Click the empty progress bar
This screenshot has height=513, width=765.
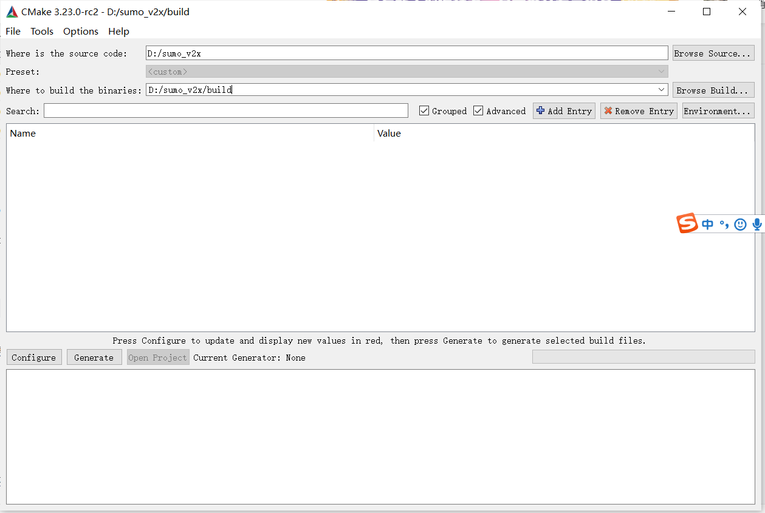pyautogui.click(x=643, y=357)
